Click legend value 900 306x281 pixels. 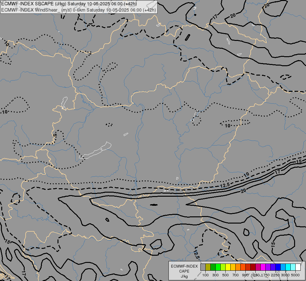(245, 275)
